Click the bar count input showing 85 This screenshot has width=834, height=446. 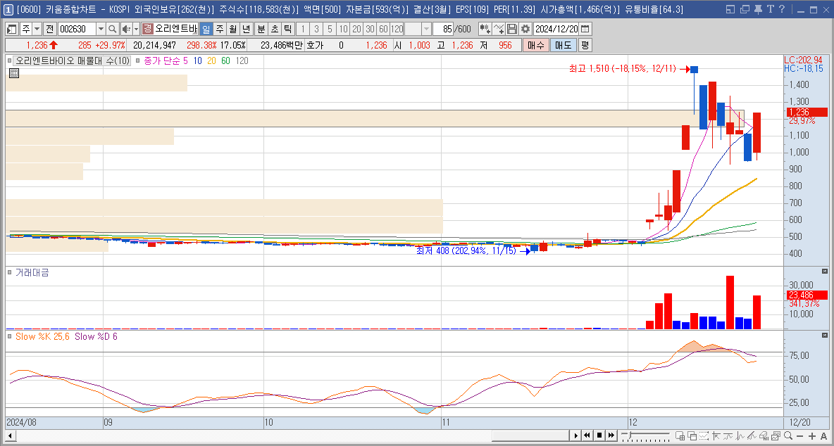tap(444, 30)
